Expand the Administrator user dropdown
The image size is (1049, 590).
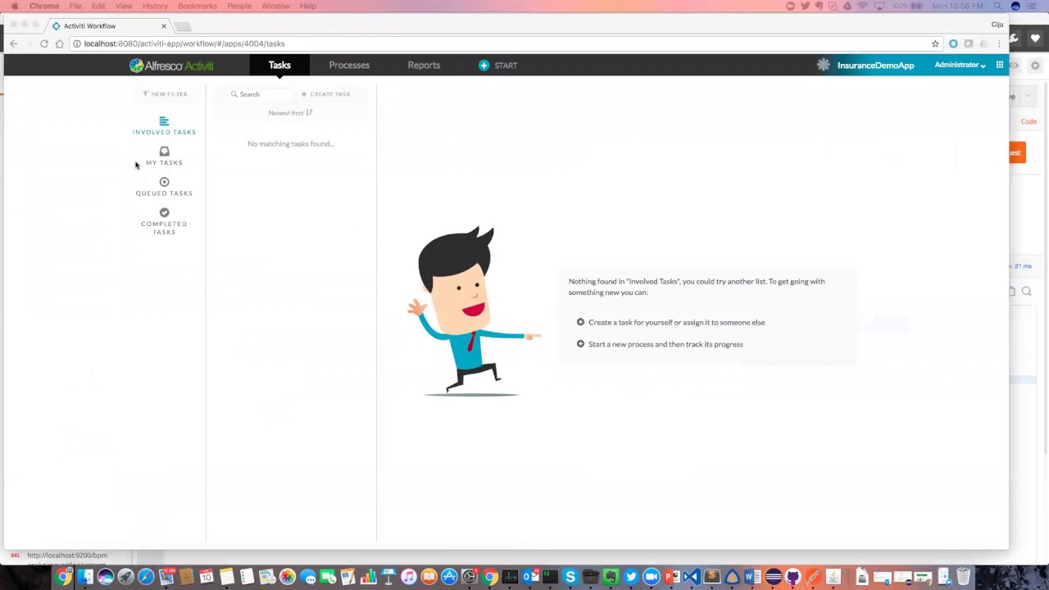coord(960,65)
